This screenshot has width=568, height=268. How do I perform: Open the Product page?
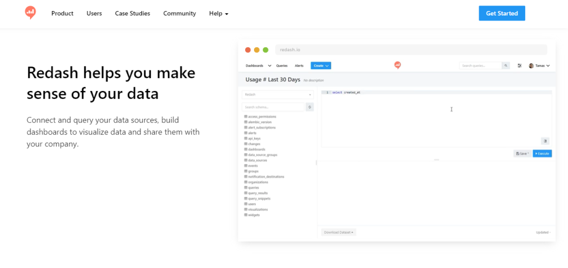[x=62, y=13]
